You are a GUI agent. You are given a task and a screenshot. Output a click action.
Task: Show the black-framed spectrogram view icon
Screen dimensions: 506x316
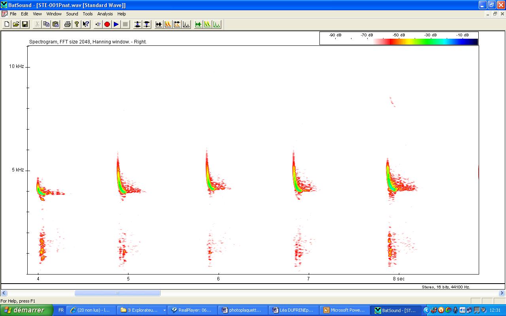click(x=168, y=24)
